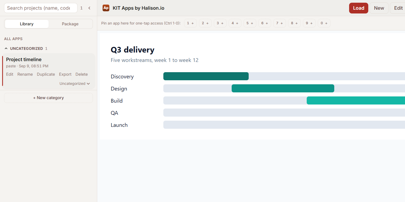Click the Q3 delivery heading
This screenshot has height=202, width=405.
(x=133, y=50)
